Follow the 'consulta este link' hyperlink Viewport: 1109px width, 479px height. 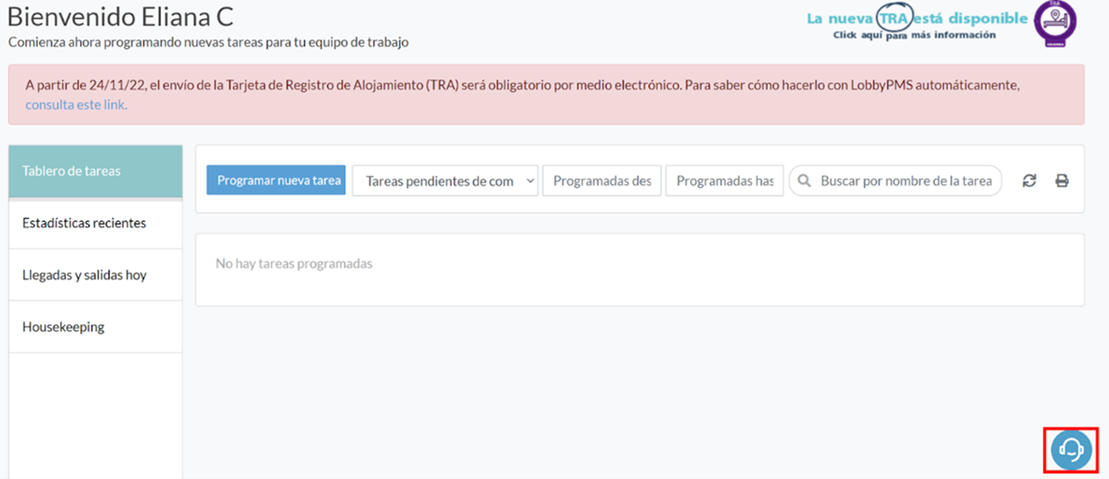[76, 105]
